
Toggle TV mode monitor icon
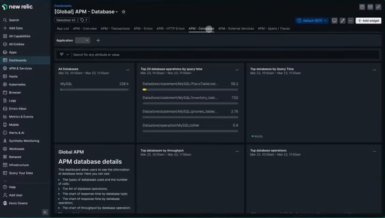pos(334,21)
